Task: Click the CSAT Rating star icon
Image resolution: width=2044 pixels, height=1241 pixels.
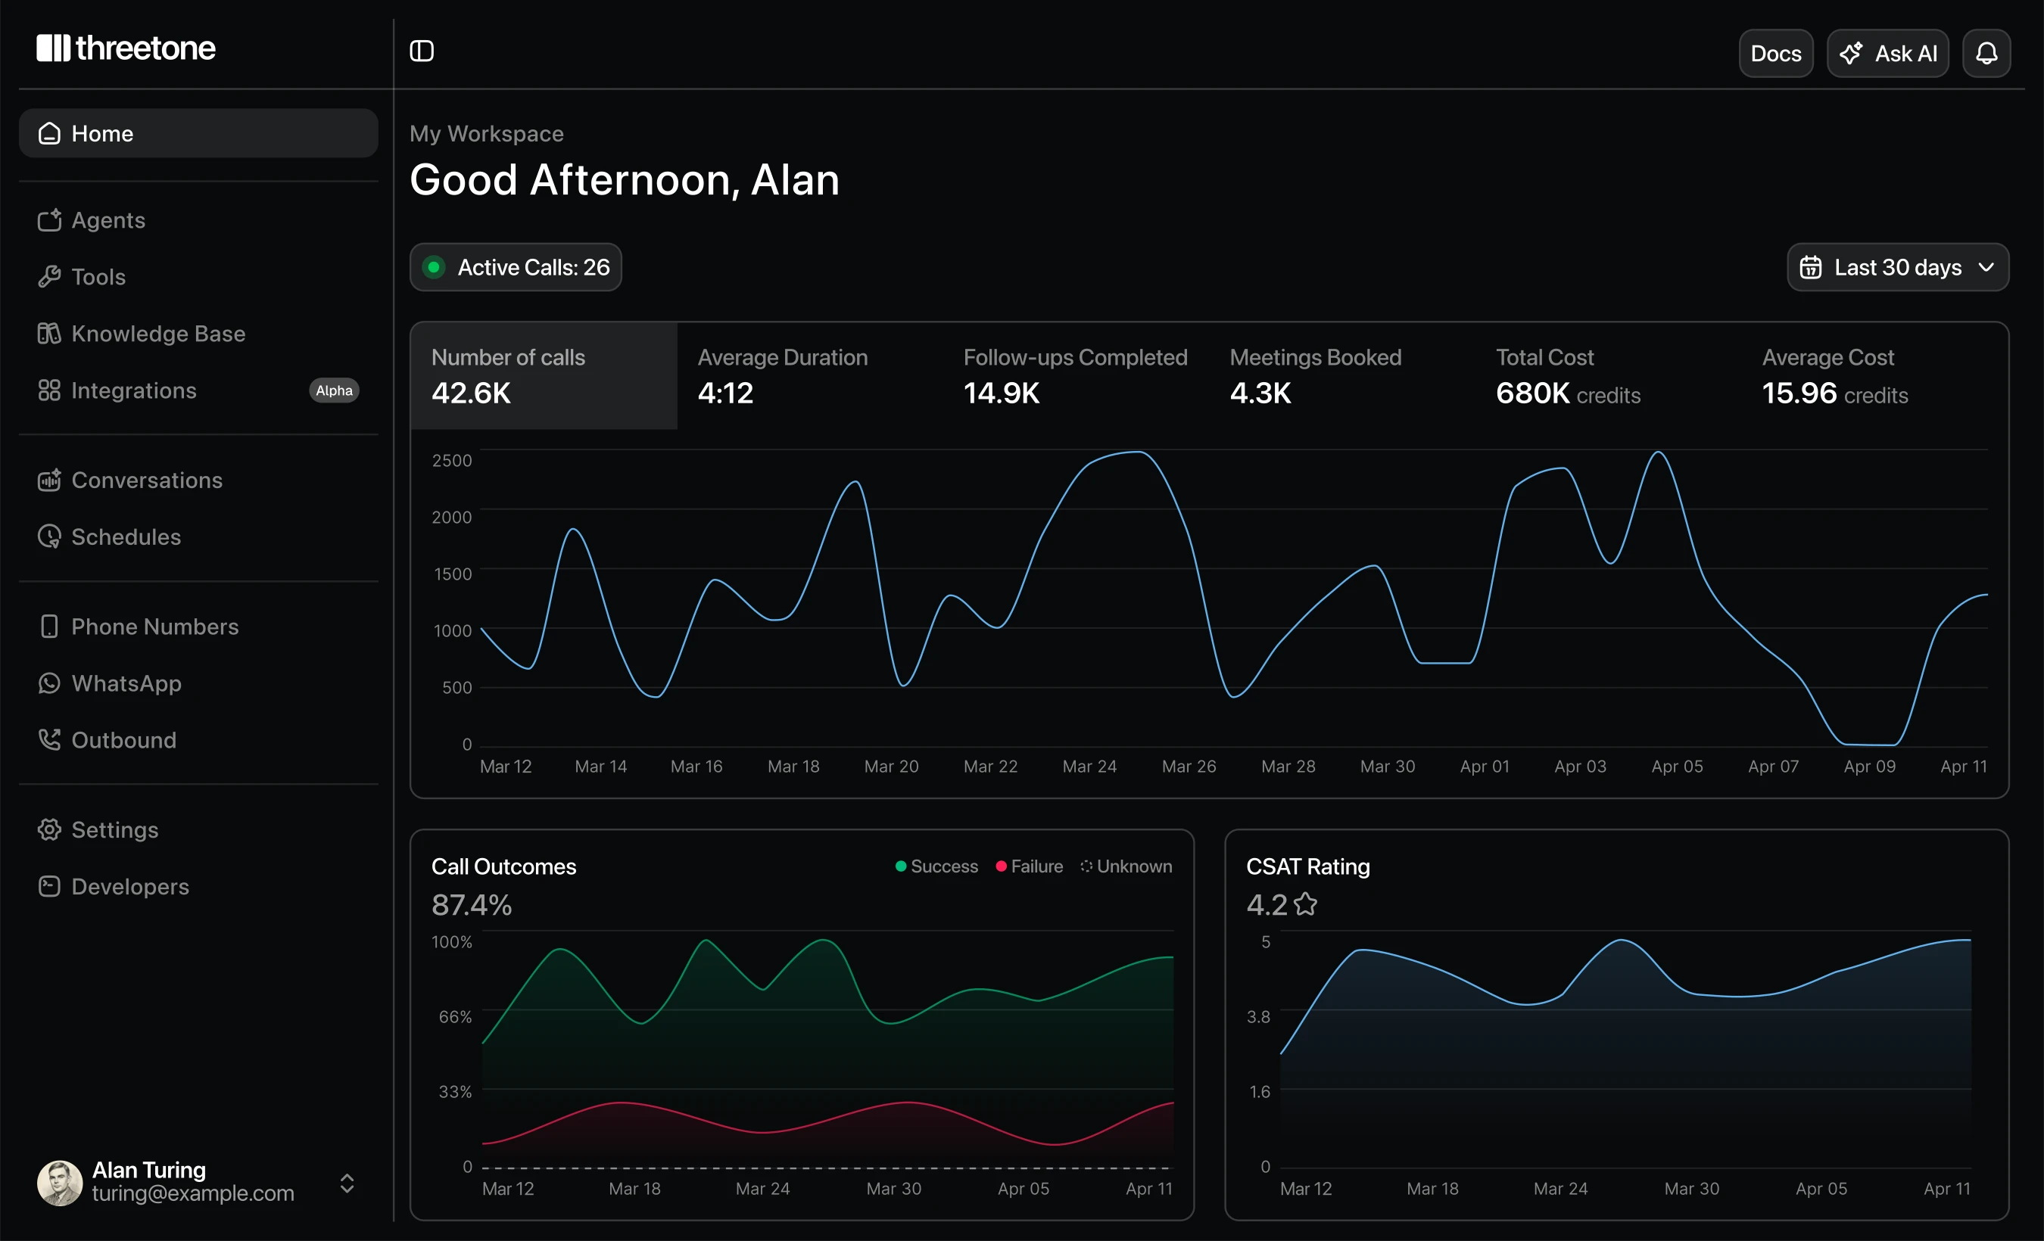Action: coord(1306,904)
